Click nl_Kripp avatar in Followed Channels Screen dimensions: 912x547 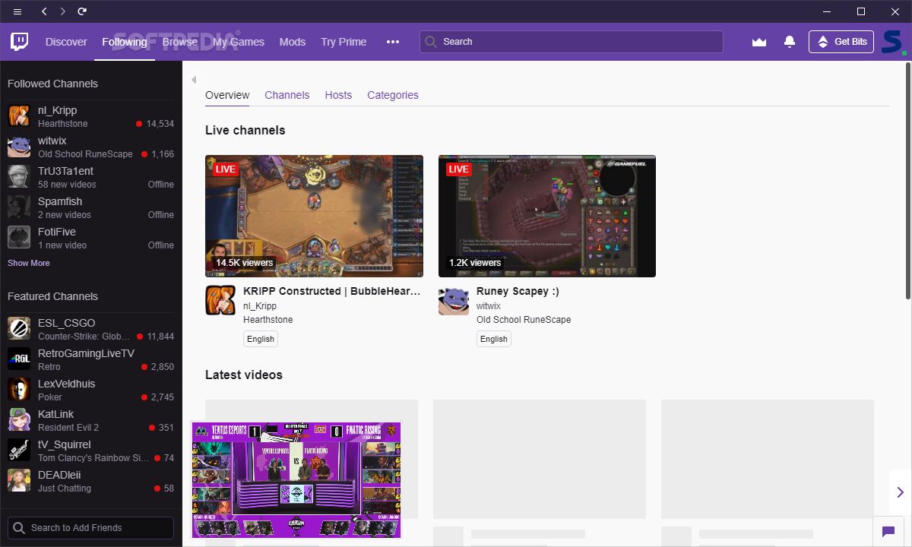pos(19,116)
